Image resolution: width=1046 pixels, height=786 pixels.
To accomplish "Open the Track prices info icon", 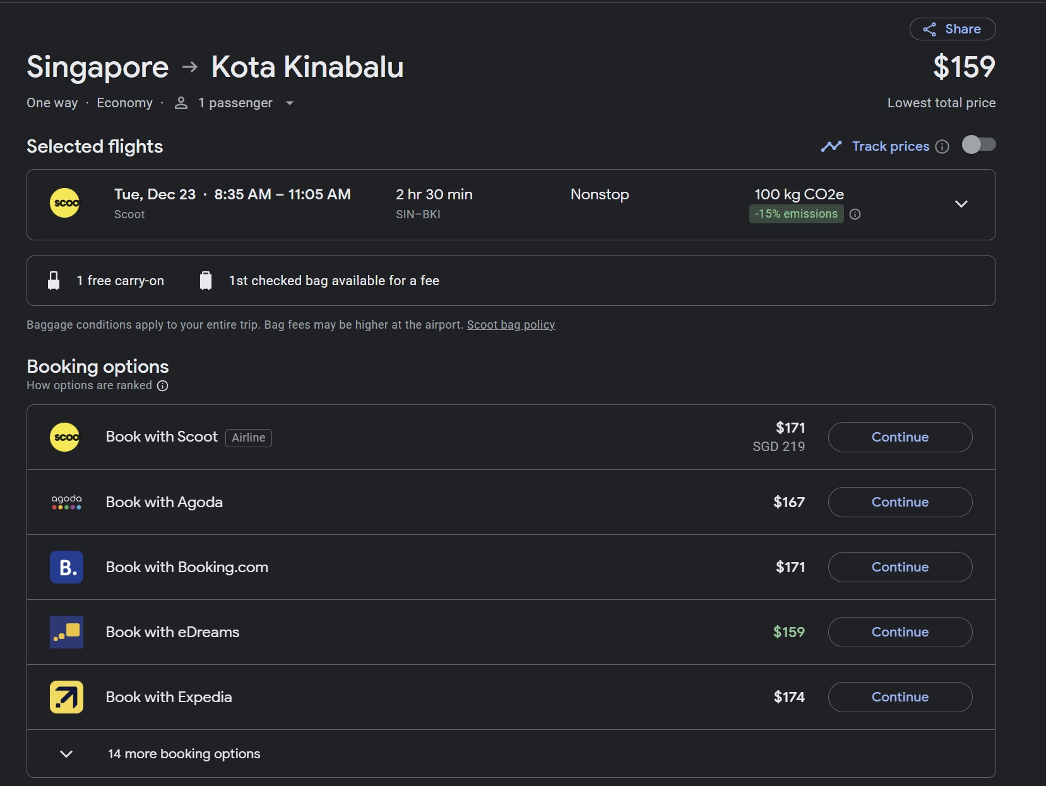I will coord(942,146).
